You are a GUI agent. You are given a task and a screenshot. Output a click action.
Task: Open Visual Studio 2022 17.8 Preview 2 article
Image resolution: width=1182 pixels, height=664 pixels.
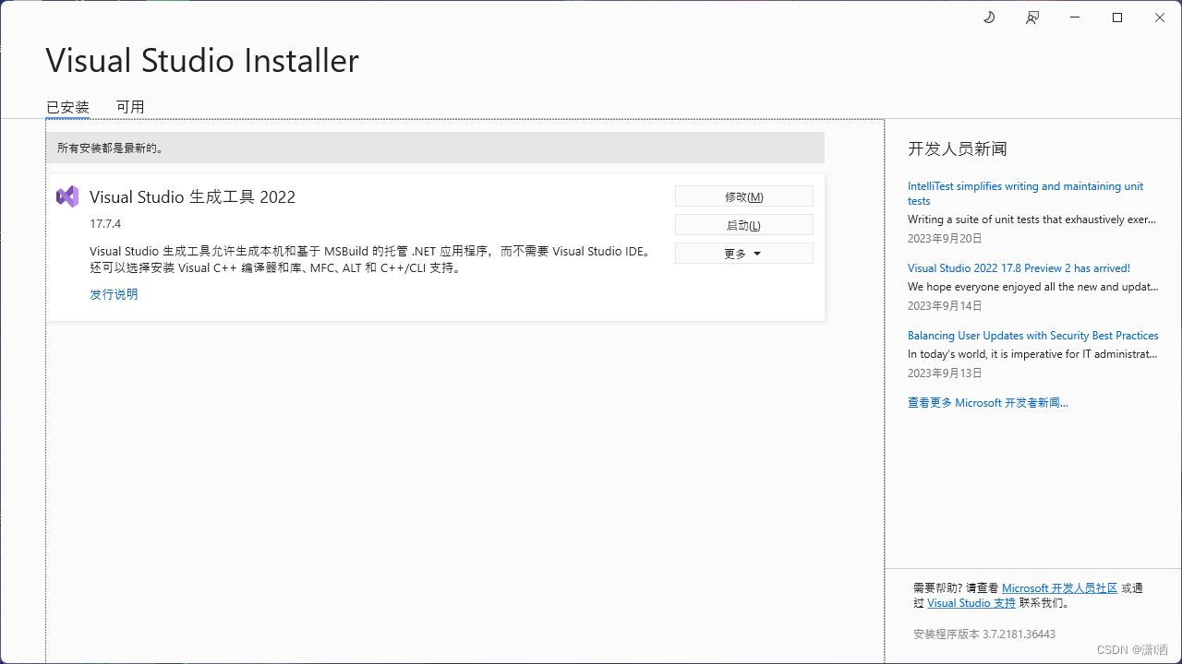1019,268
